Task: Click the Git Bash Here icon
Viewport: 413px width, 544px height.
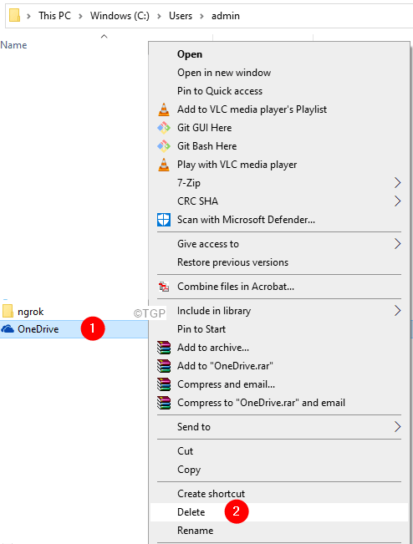Action: click(164, 146)
